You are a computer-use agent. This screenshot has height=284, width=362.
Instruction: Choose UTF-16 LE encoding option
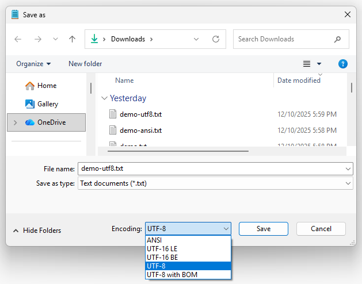click(x=188, y=249)
